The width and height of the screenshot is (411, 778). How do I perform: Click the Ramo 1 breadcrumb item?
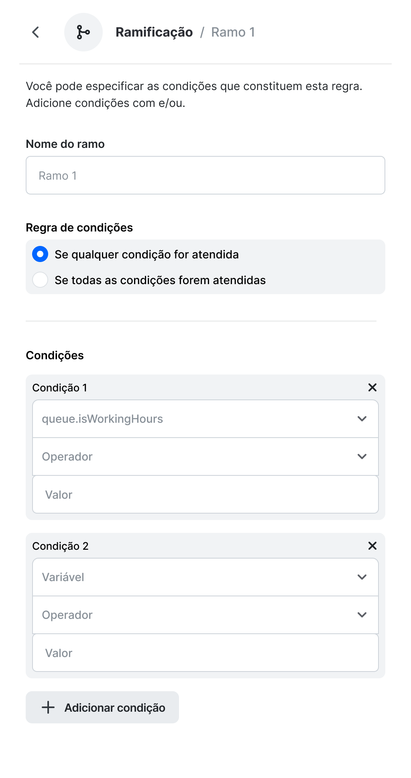[233, 32]
